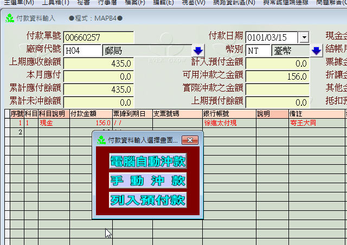This screenshot has height=245, width=347.
Task: Click the 可用沖款之金額 field showing 156.0
Action: pos(277,76)
